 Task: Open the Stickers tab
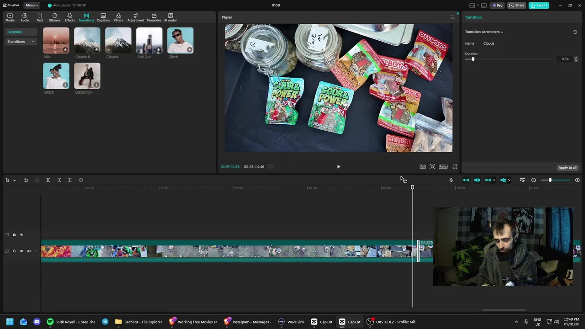point(54,17)
